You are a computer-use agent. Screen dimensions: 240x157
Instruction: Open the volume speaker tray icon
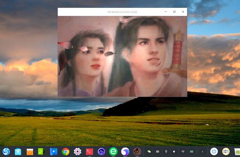click(174, 151)
